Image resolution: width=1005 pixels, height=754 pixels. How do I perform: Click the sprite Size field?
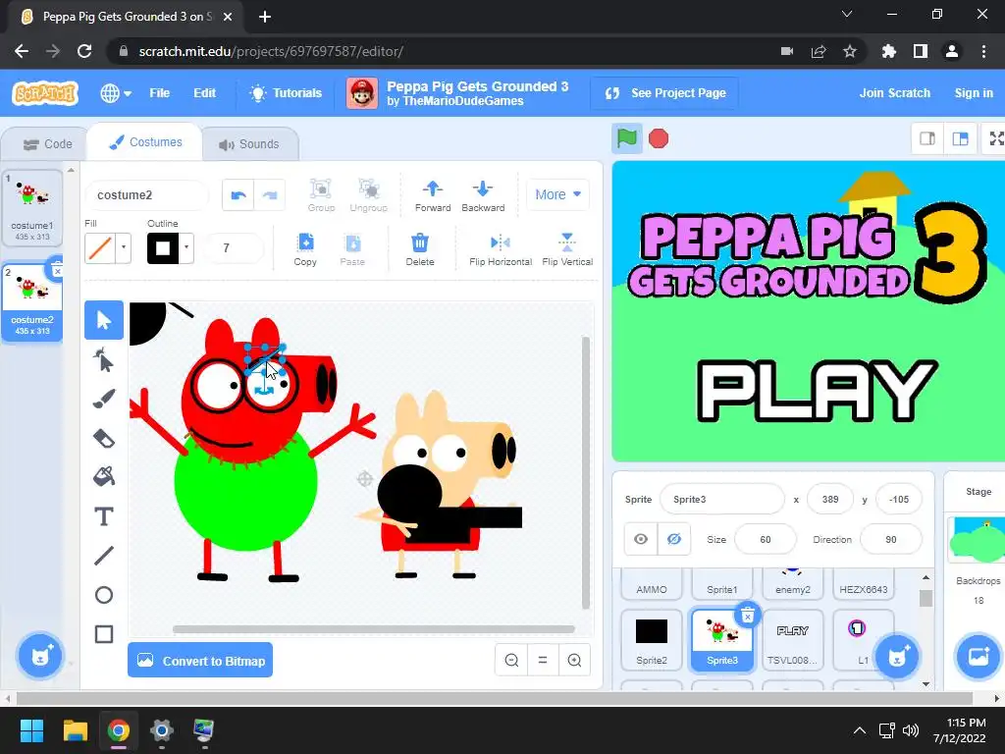click(766, 539)
